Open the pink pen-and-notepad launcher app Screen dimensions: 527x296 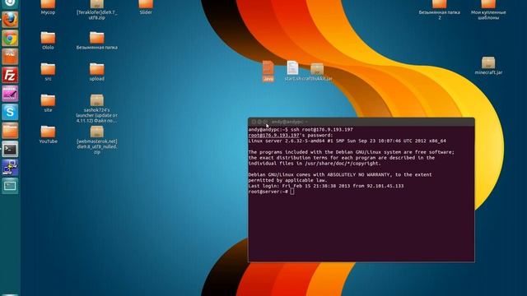pyautogui.click(x=10, y=94)
